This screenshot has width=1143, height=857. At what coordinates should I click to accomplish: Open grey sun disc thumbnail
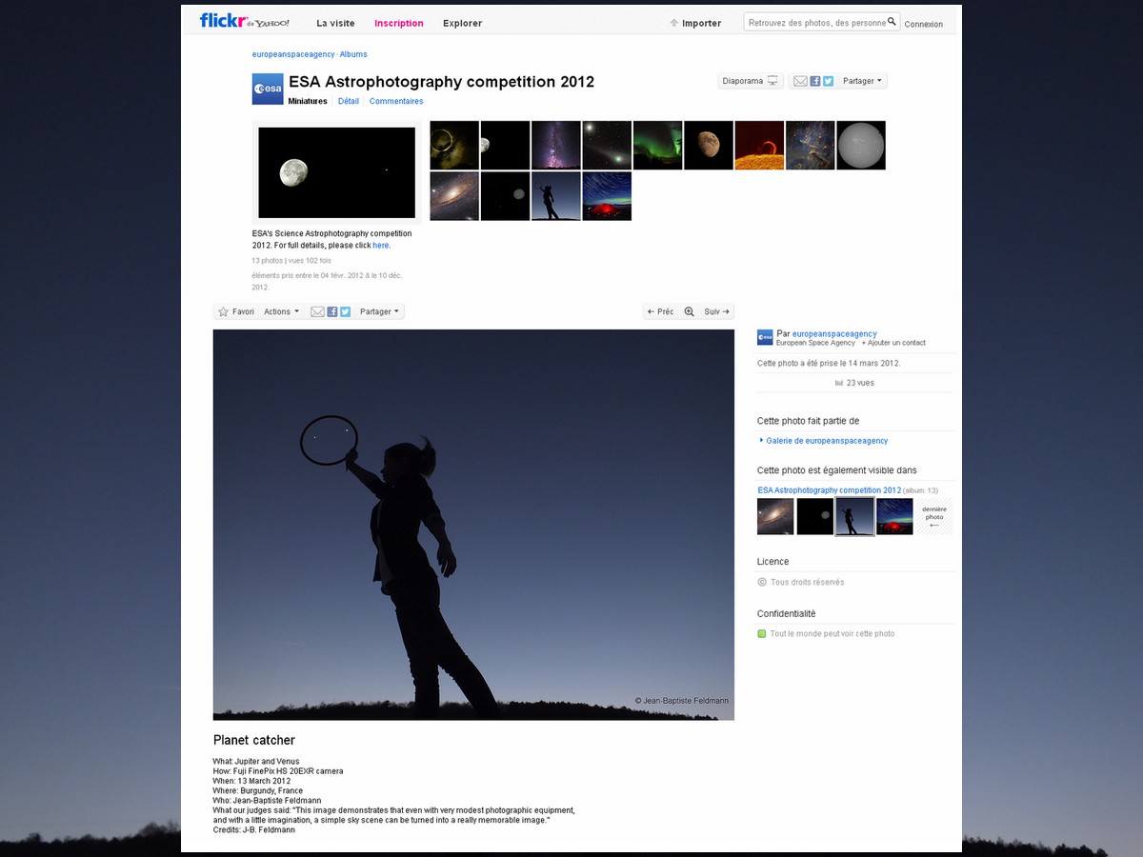click(x=861, y=145)
